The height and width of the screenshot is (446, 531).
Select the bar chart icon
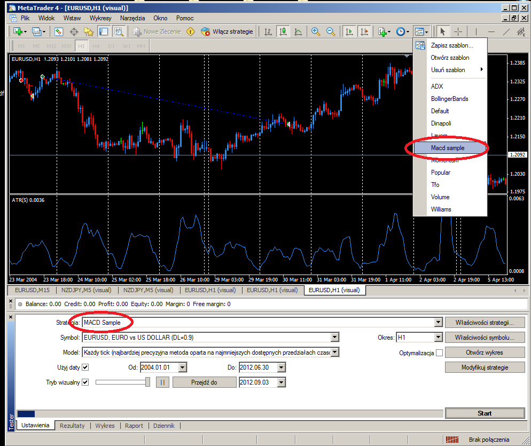[x=268, y=32]
